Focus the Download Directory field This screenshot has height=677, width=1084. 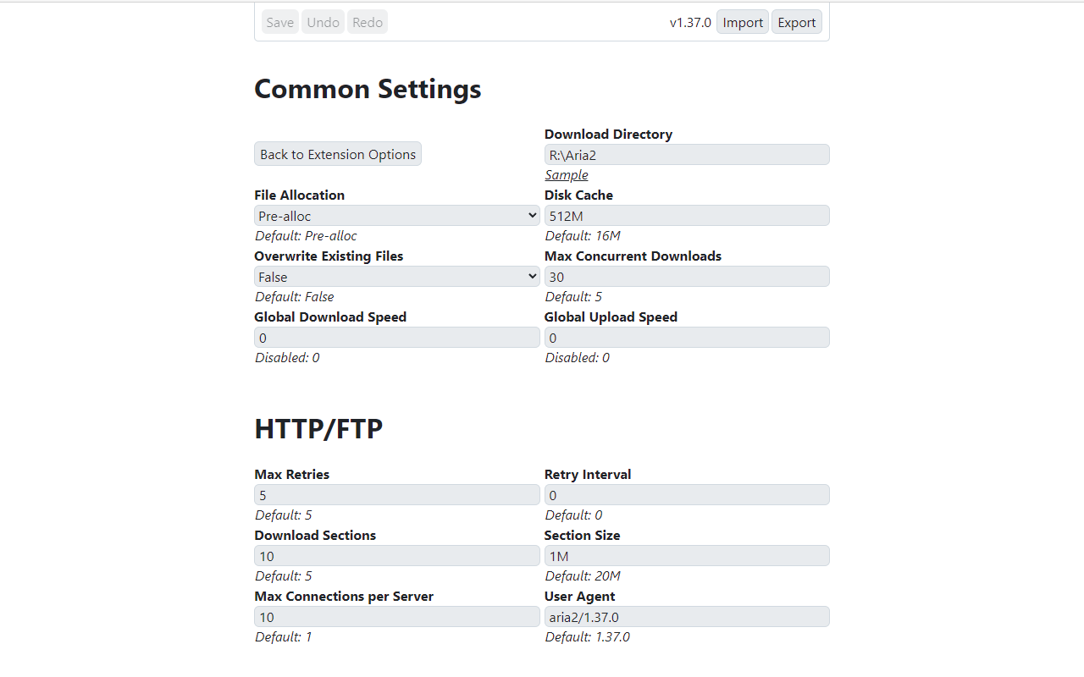687,155
